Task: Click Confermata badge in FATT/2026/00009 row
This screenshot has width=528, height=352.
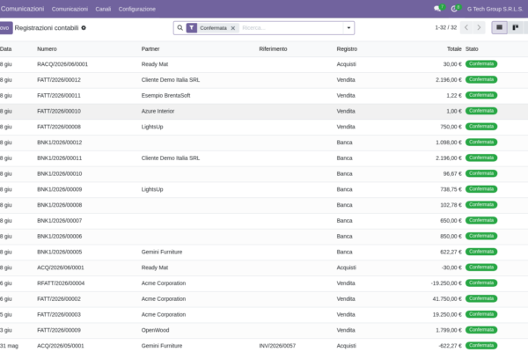Action: click(x=481, y=330)
